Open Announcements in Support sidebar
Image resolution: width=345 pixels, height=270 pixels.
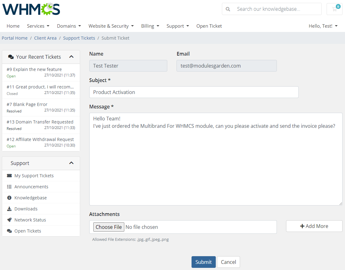[x=41, y=187]
